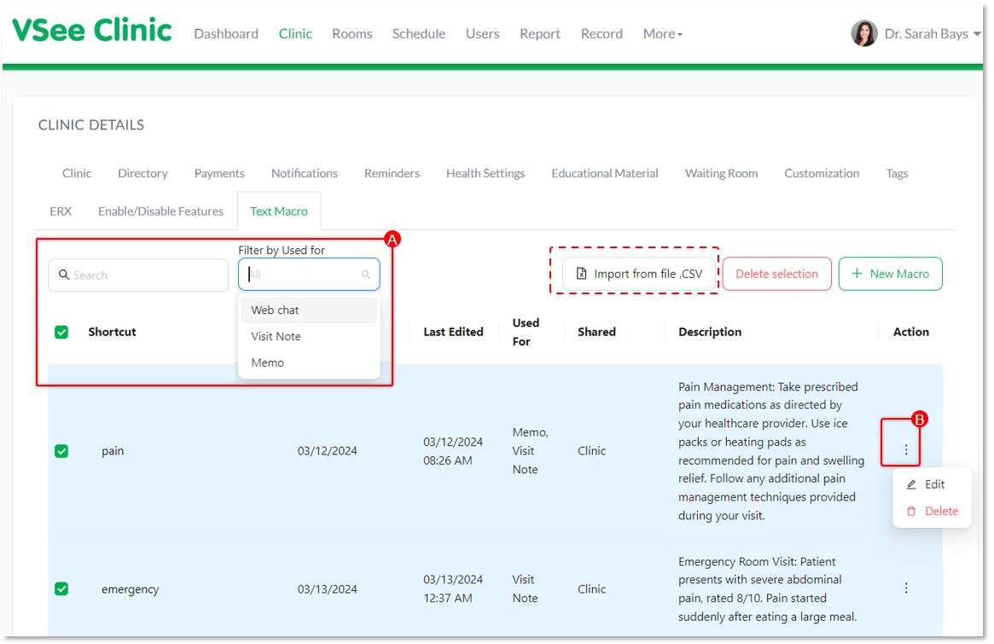Open Schedule in top navigation
This screenshot has width=994, height=644.
pos(418,33)
